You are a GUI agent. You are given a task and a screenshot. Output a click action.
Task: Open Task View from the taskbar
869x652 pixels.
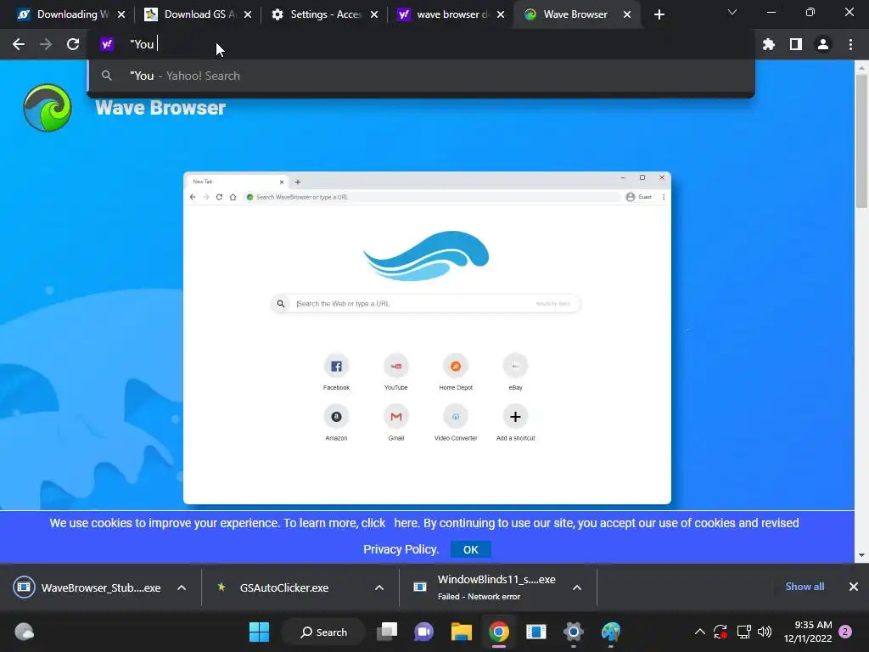click(387, 632)
